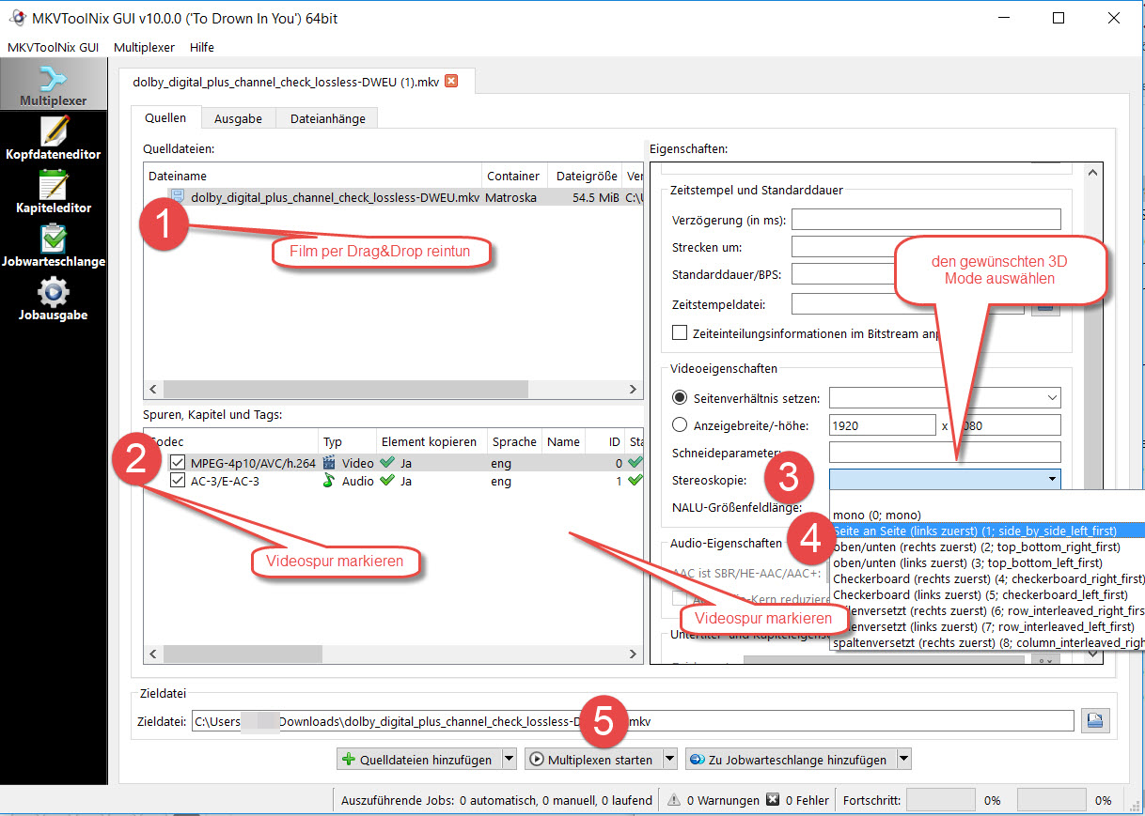Choose Seite an Seite (links zuerst) option

click(x=987, y=531)
